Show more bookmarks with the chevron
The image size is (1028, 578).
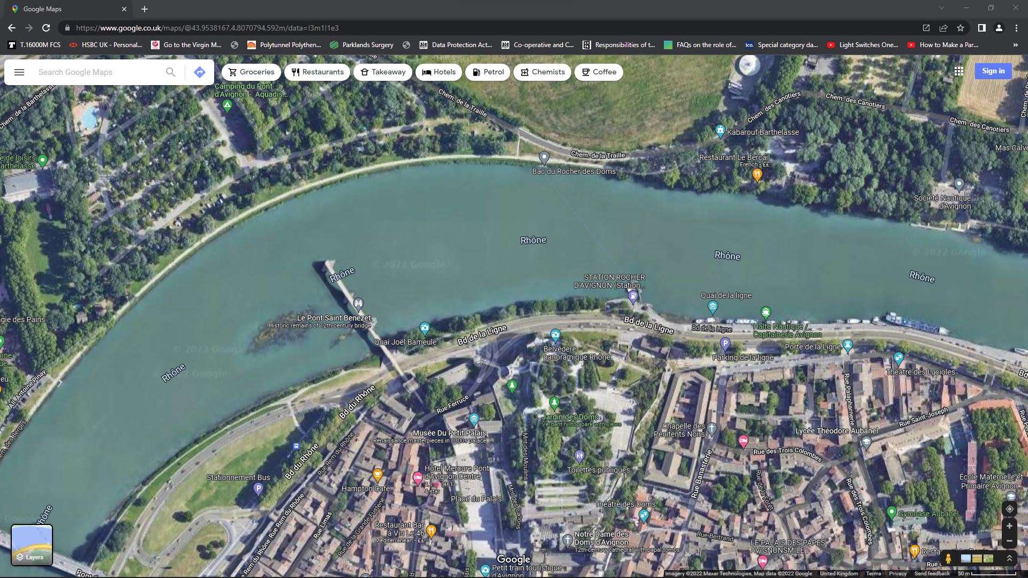coord(1015,45)
